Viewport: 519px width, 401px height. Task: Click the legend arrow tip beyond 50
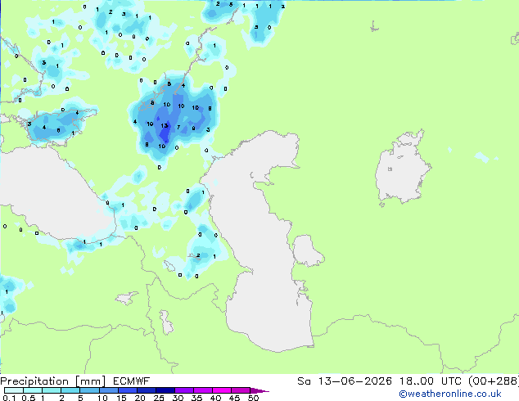259,390
